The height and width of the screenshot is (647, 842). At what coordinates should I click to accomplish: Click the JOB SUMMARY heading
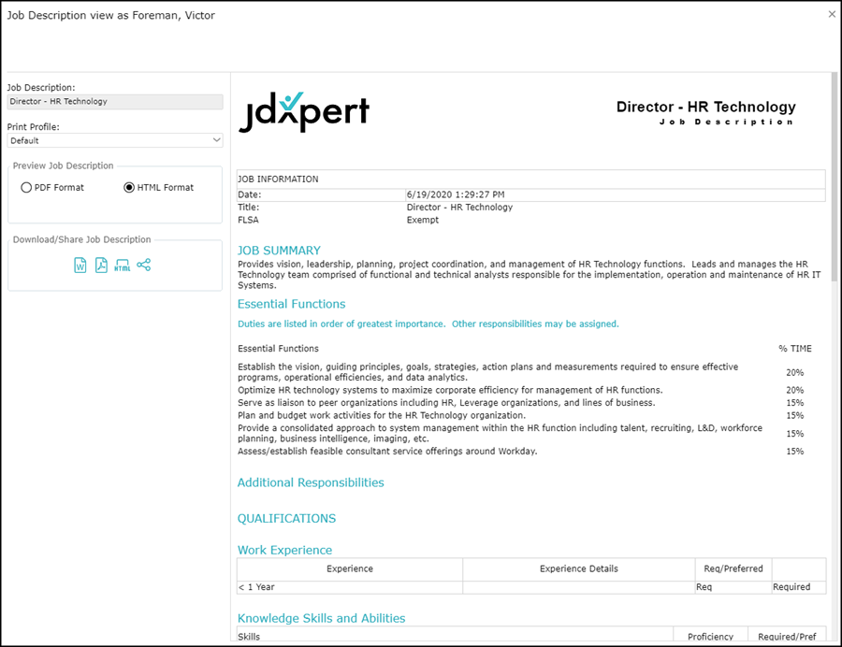pos(279,251)
